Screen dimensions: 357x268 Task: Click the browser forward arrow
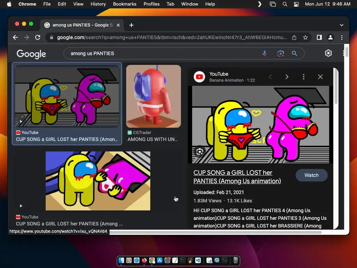click(26, 37)
